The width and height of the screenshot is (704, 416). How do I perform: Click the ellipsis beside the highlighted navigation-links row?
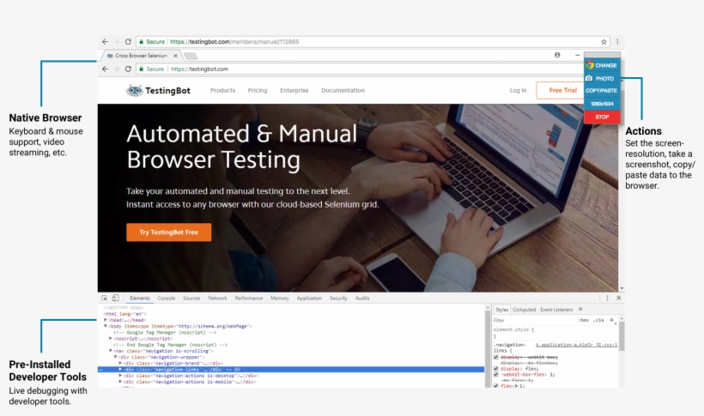click(101, 370)
